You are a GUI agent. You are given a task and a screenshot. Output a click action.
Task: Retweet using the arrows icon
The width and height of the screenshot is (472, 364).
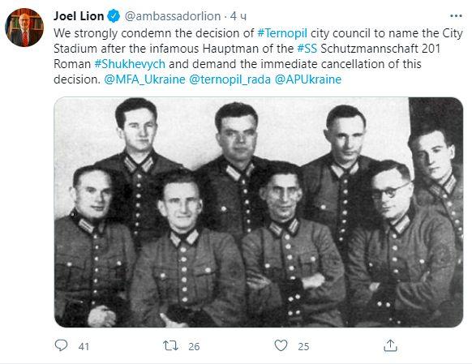click(x=170, y=345)
